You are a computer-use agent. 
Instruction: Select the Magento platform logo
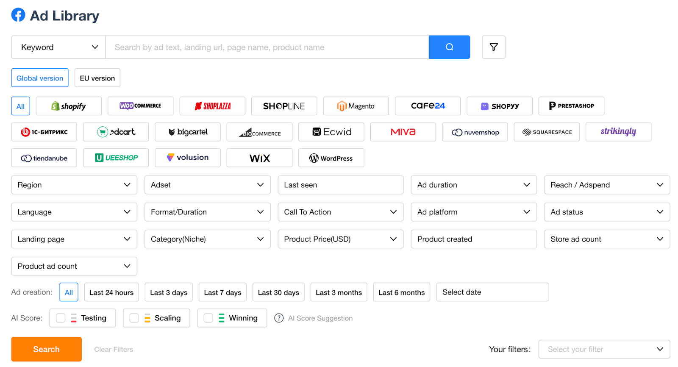click(356, 106)
